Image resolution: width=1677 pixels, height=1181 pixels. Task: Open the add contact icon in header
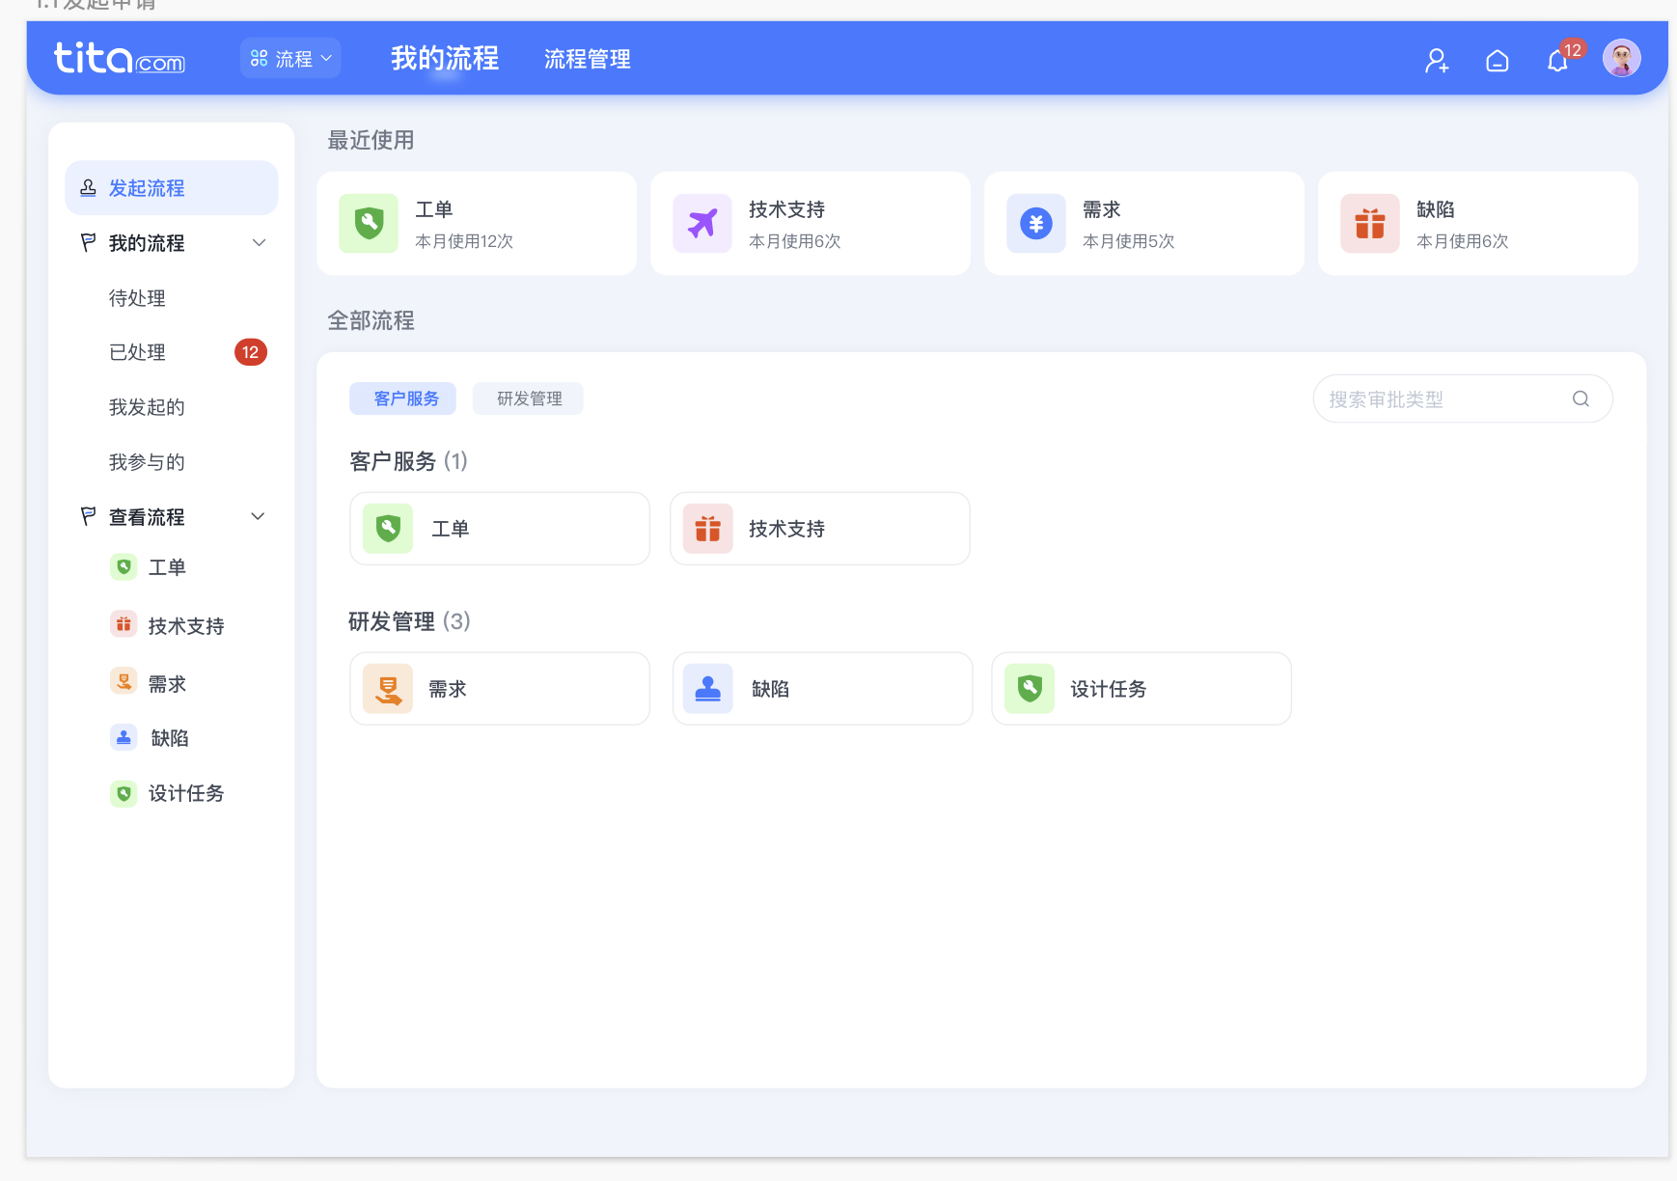[1437, 60]
